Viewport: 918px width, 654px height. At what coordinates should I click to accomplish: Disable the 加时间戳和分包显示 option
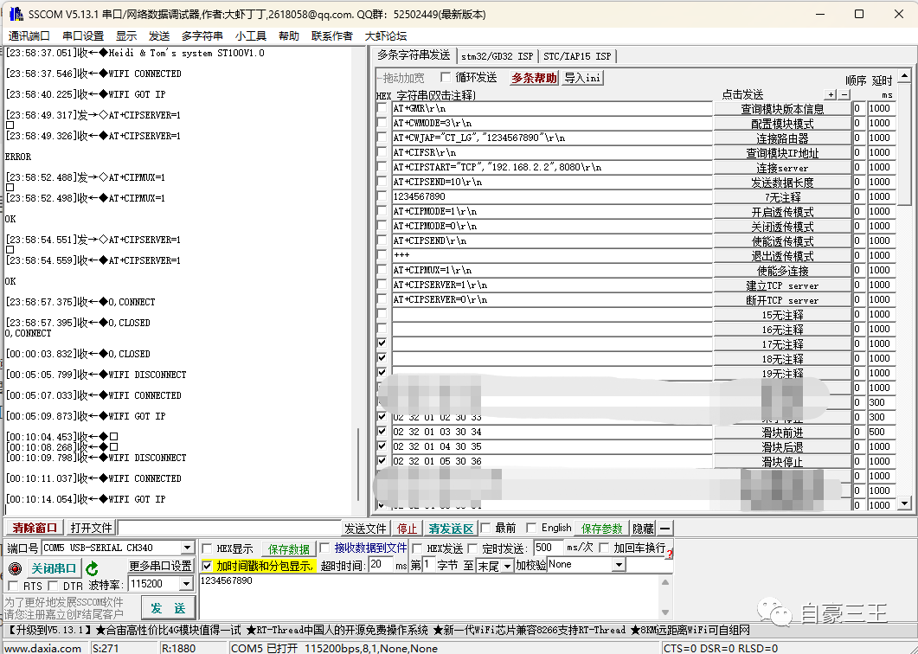[209, 567]
